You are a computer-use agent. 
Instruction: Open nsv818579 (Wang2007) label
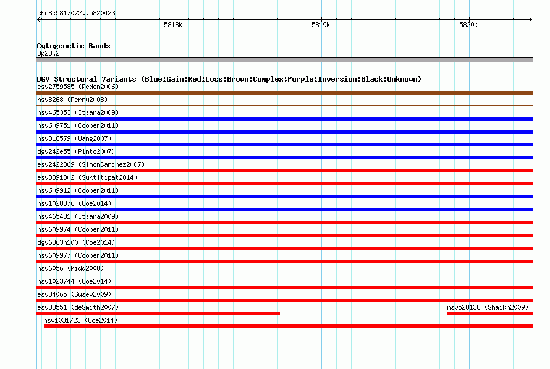pos(74,138)
